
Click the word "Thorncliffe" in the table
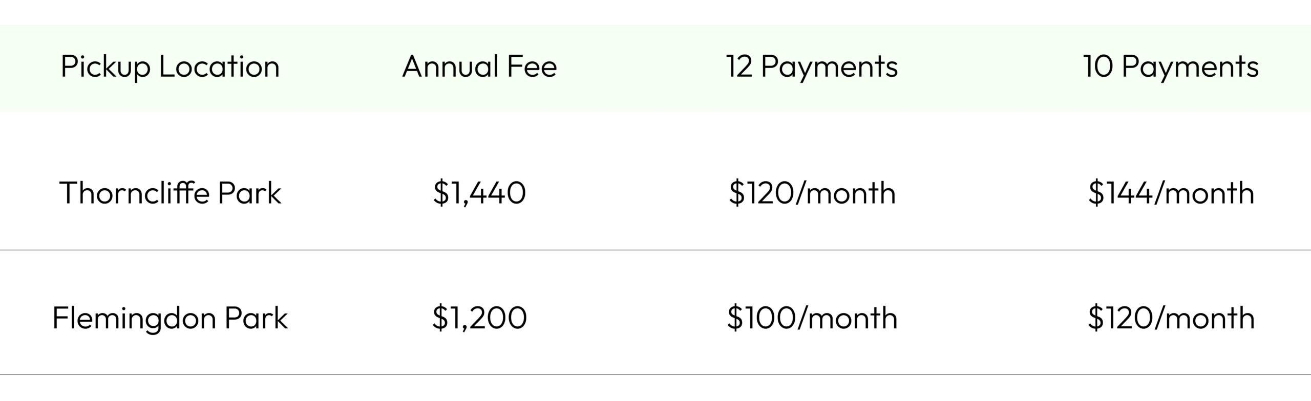(134, 193)
